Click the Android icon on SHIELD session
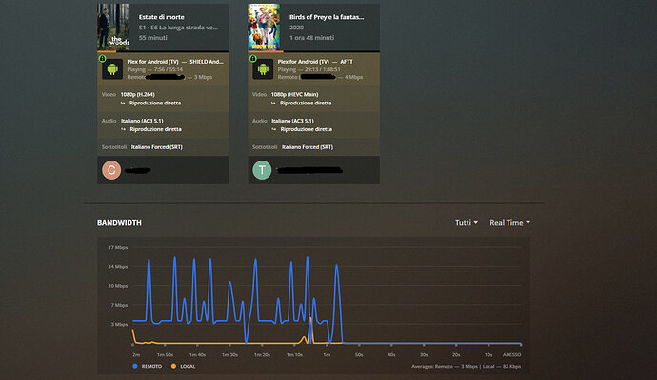 pos(112,69)
